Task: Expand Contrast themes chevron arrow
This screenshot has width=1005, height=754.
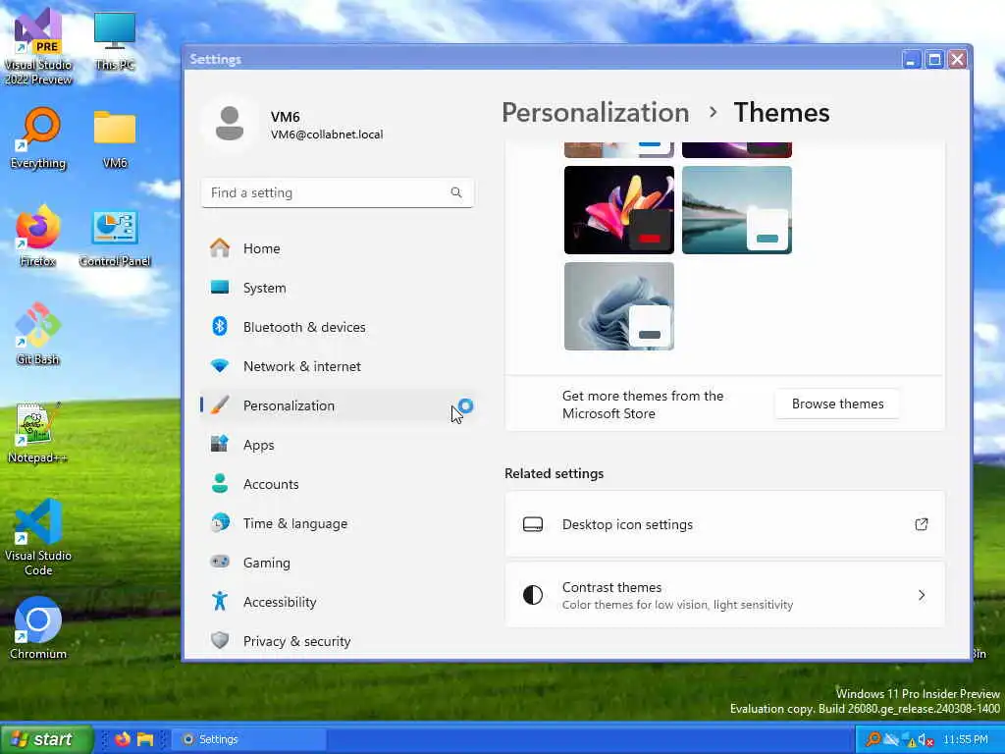Action: click(922, 595)
